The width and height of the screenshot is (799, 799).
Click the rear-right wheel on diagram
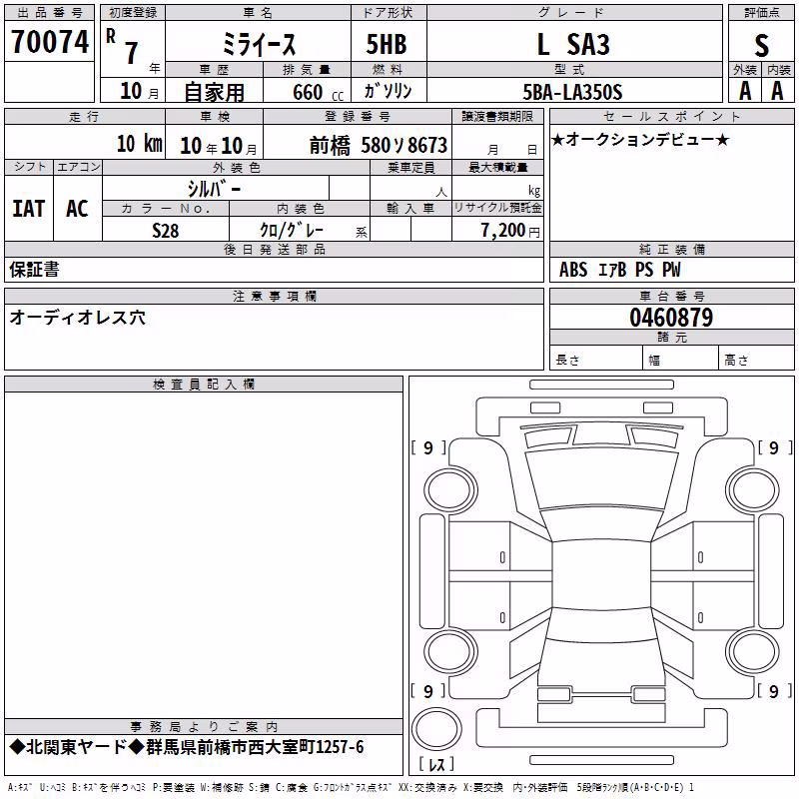click(x=753, y=652)
